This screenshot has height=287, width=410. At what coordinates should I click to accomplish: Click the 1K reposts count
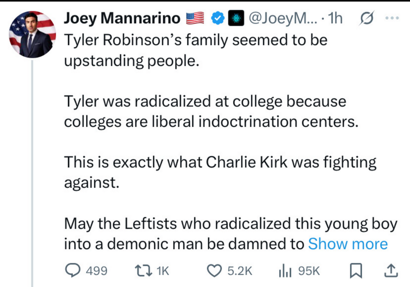[x=163, y=271]
